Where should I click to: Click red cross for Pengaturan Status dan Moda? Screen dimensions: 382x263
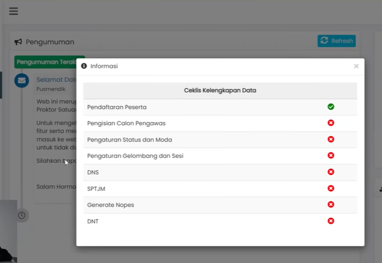[331, 139]
